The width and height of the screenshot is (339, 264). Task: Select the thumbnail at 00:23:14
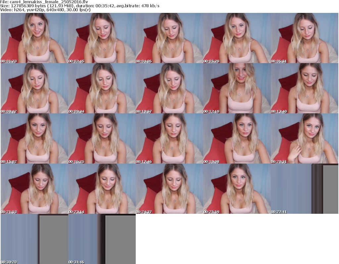[102, 189]
